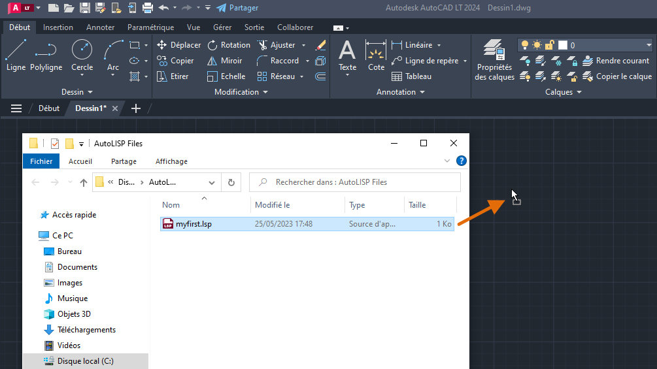Open the Paramétrique ribbon tab
Viewport: 657px width, 369px height.
tap(150, 27)
